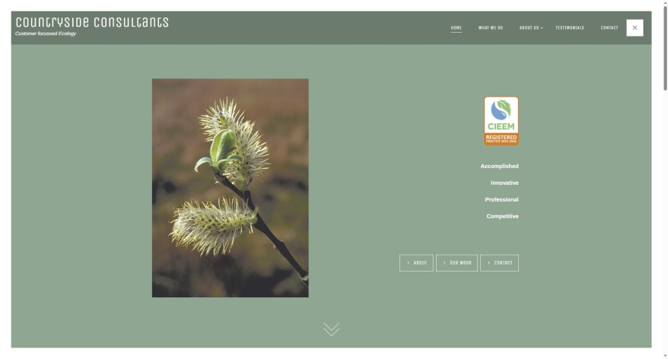Click the 'Competitive' text
The image size is (668, 359).
502,216
